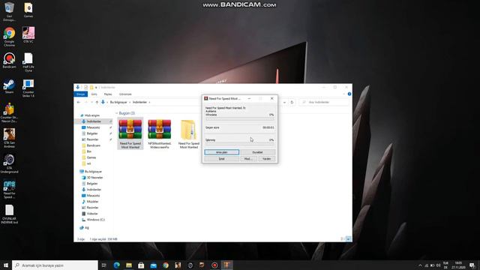Click the Explorer back arrow
The width and height of the screenshot is (480, 270).
(x=79, y=102)
